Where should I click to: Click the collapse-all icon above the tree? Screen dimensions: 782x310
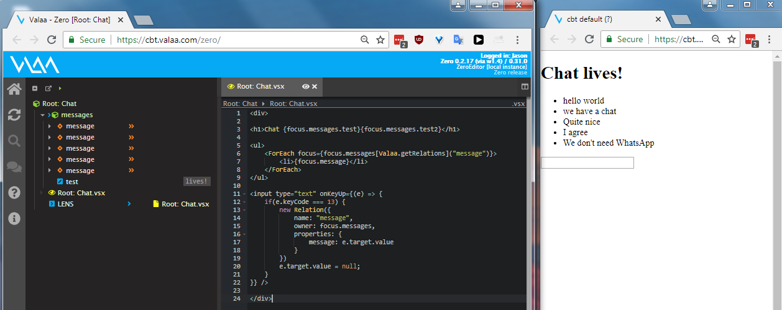(35, 89)
